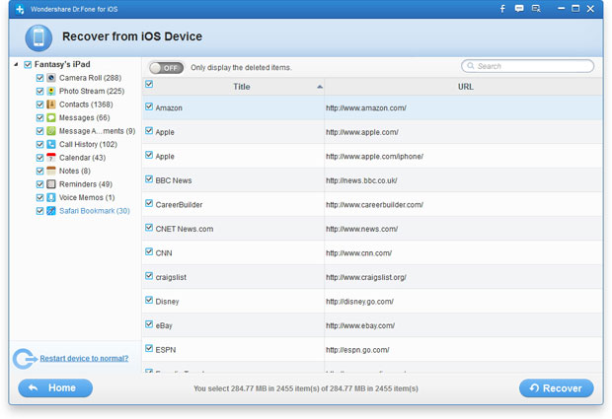Uncheck the Safari Bookmark checkbox
612x419 pixels.
pyautogui.click(x=39, y=210)
